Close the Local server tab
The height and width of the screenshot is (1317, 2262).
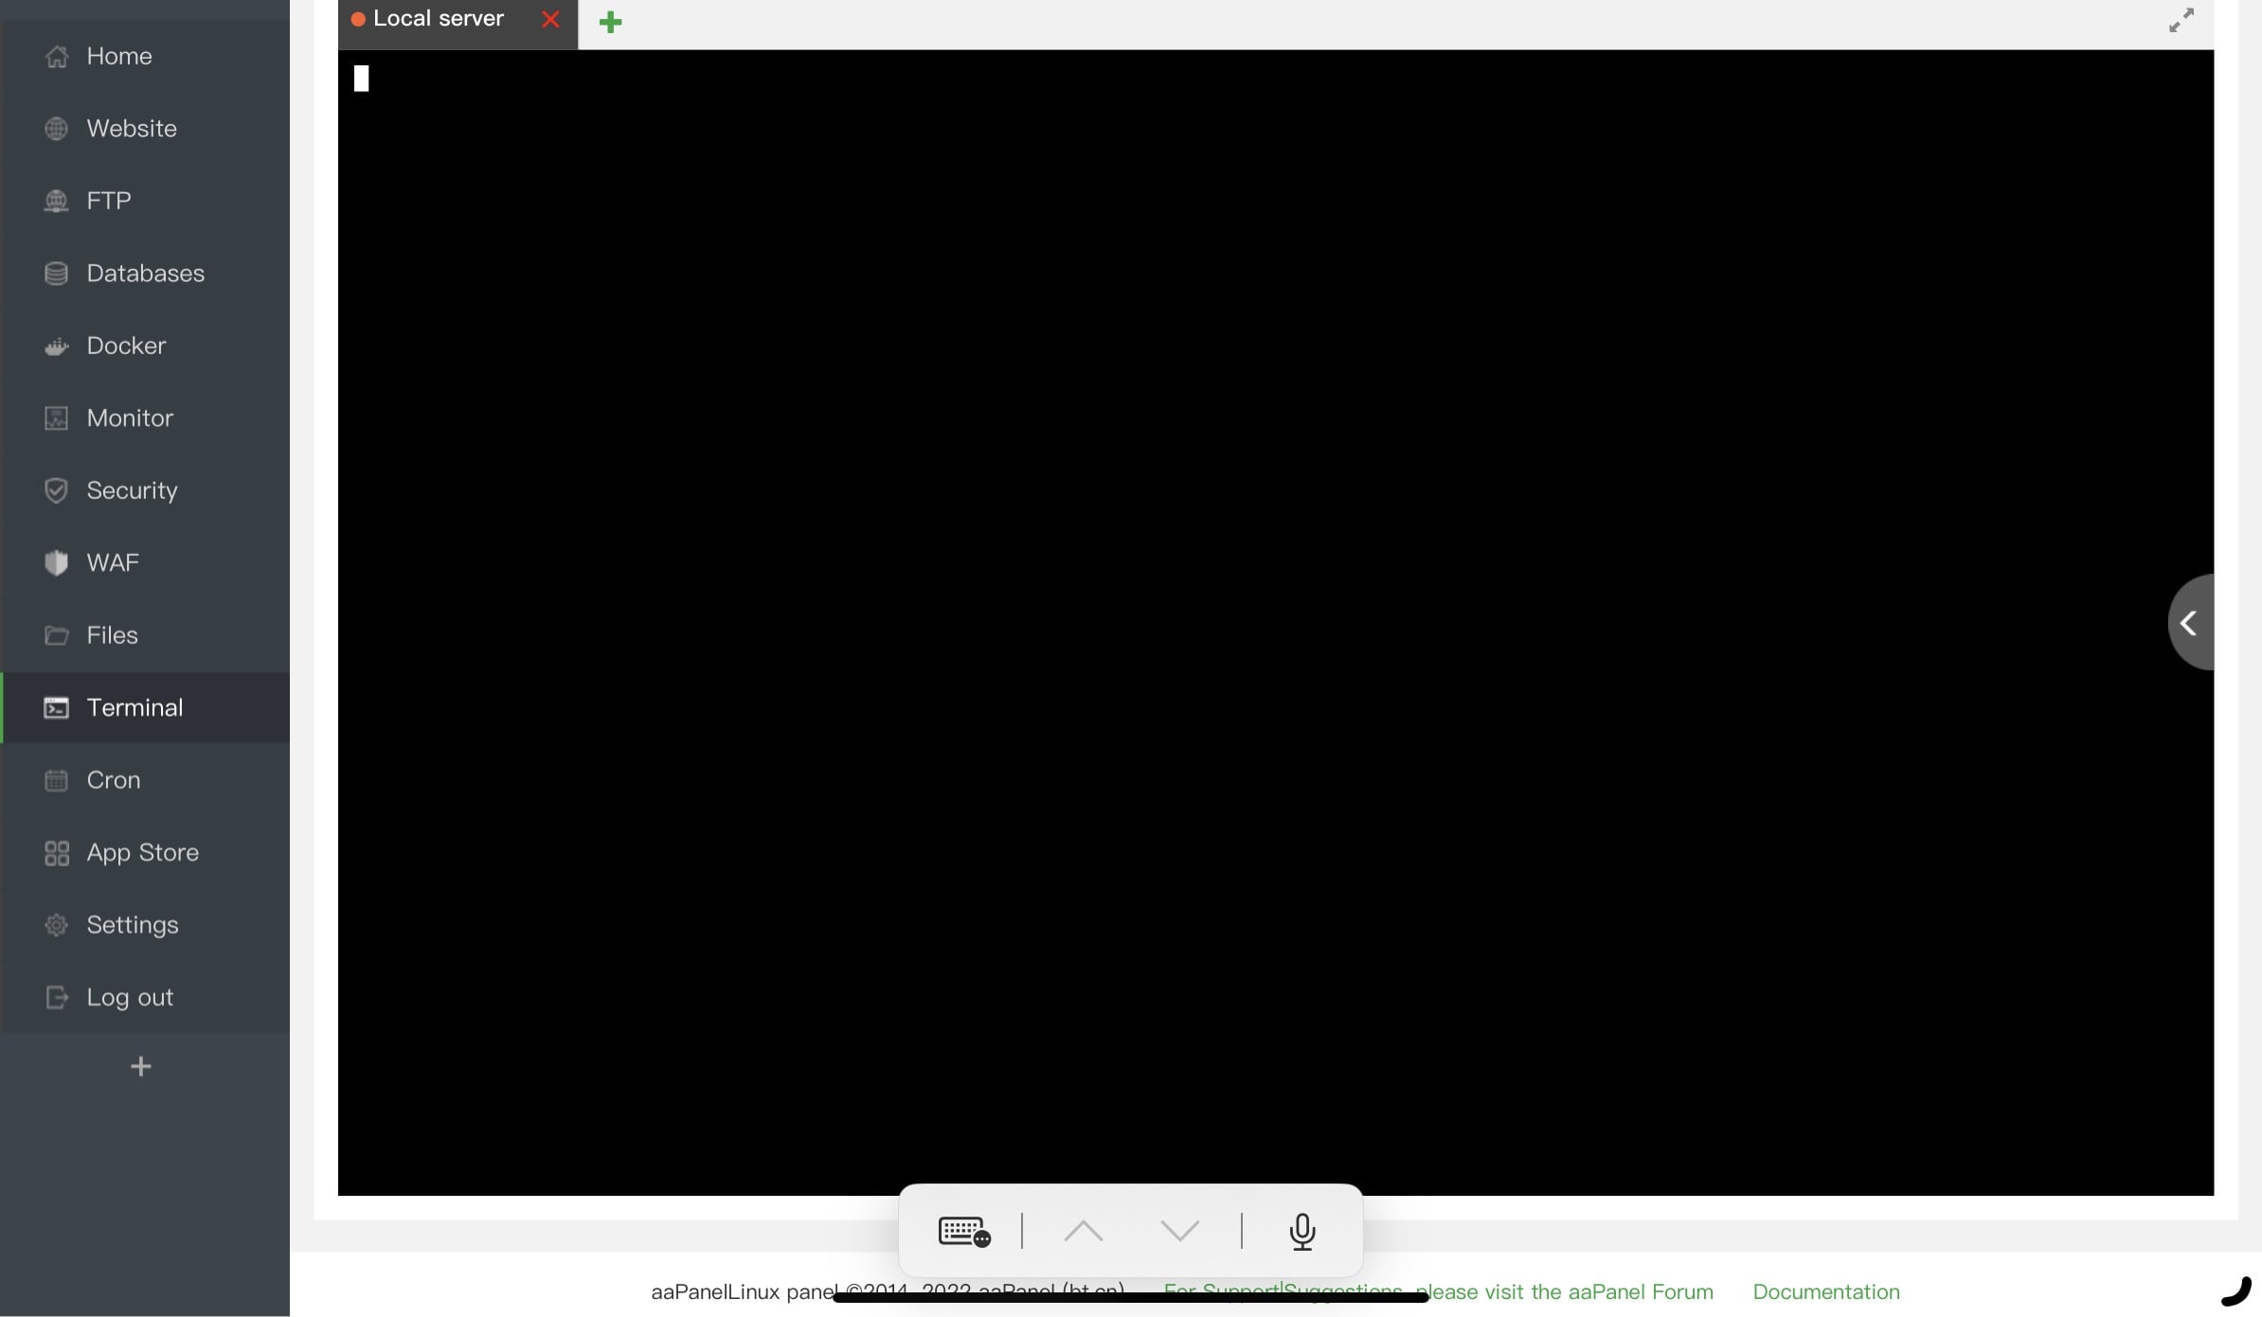click(550, 20)
